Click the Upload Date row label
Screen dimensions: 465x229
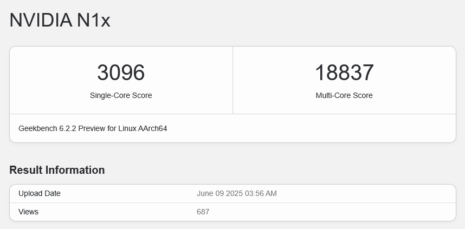(40, 193)
